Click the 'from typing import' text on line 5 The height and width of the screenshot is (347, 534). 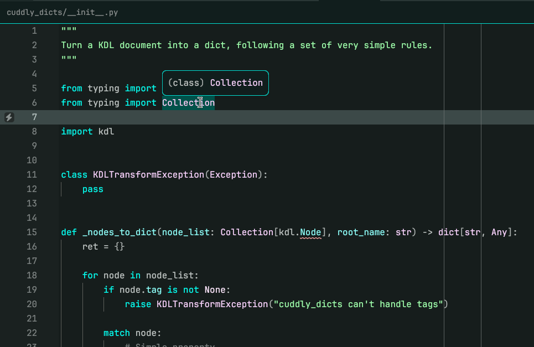108,89
